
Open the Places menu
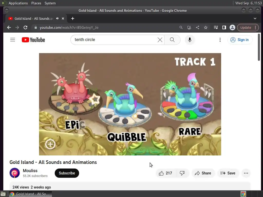(36, 3)
